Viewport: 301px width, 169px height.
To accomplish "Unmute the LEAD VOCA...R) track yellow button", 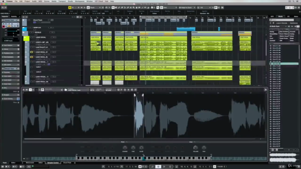I will click(x=32, y=57).
